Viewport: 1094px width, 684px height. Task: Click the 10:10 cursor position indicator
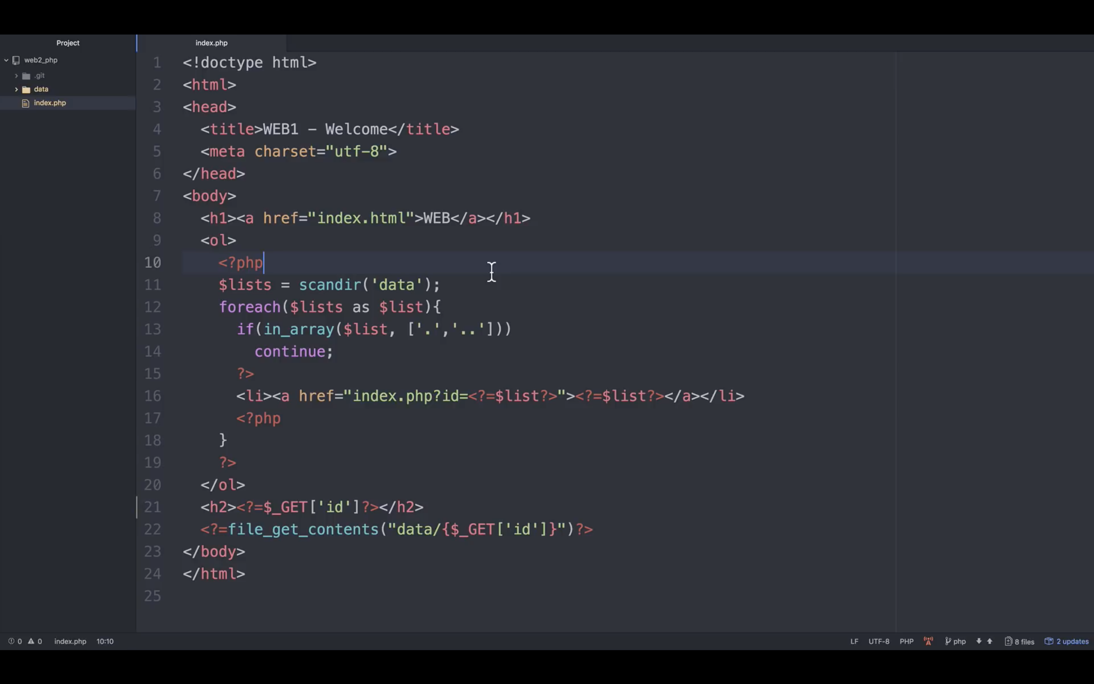105,641
